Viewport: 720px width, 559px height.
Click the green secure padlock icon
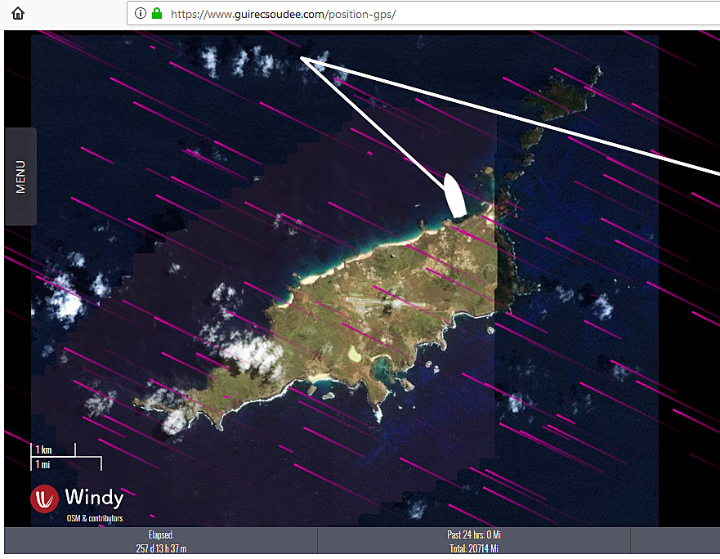(x=157, y=13)
